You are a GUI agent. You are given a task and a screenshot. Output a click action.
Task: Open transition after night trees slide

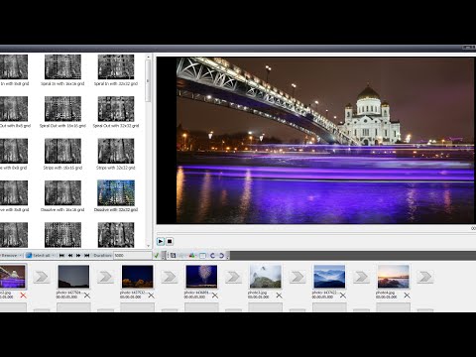click(170, 277)
